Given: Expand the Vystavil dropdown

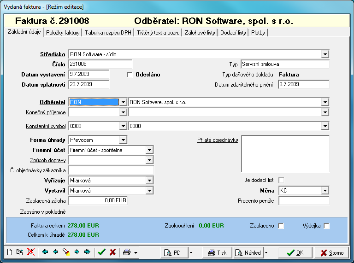Looking at the screenshot, I should click(x=149, y=191).
